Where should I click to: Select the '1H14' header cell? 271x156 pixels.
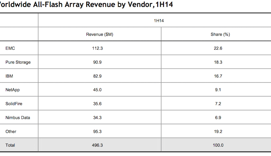click(x=159, y=21)
